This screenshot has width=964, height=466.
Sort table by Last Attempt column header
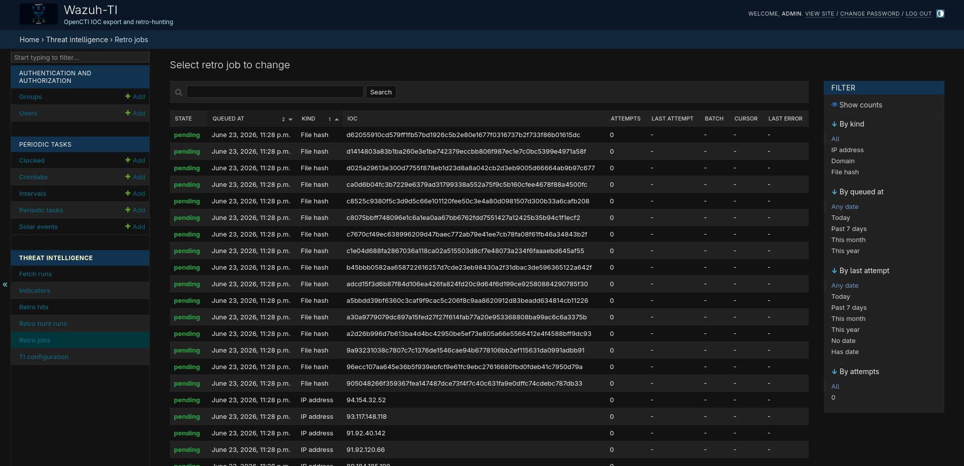[x=672, y=119]
